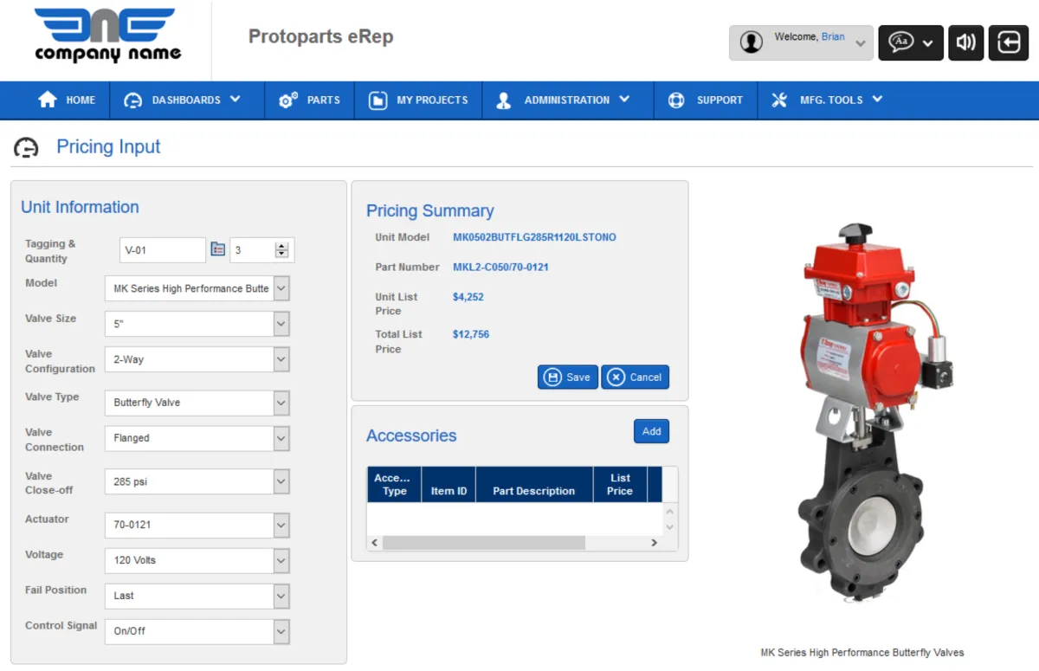This screenshot has width=1039, height=671.
Task: Click the Parts gears icon
Action: [288, 100]
